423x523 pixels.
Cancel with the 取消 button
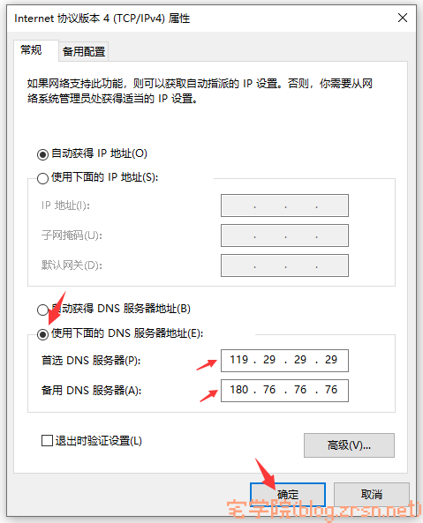click(x=372, y=494)
